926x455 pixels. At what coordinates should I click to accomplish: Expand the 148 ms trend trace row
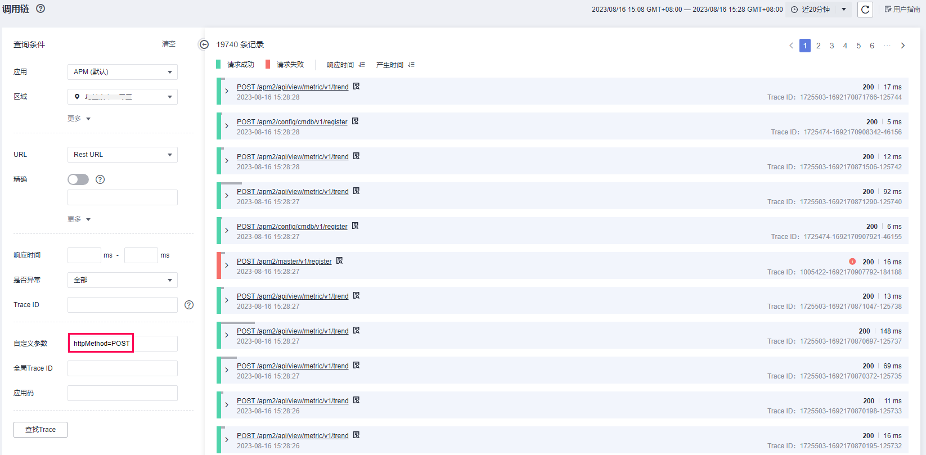point(227,335)
